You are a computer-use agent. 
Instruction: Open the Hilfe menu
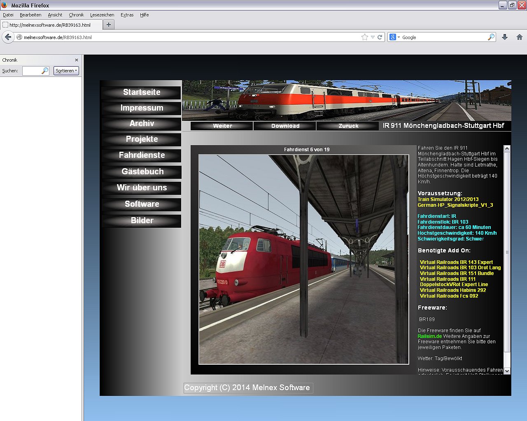[x=144, y=15]
